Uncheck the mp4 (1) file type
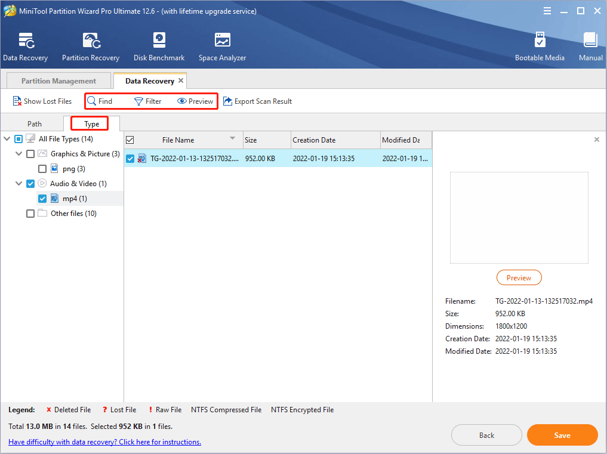607x454 pixels. click(42, 198)
